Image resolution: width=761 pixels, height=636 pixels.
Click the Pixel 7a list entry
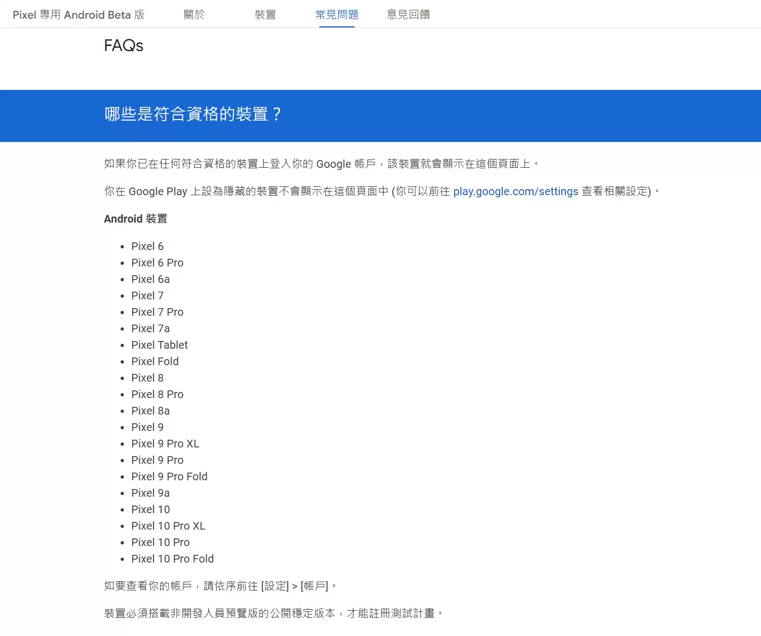(x=150, y=328)
